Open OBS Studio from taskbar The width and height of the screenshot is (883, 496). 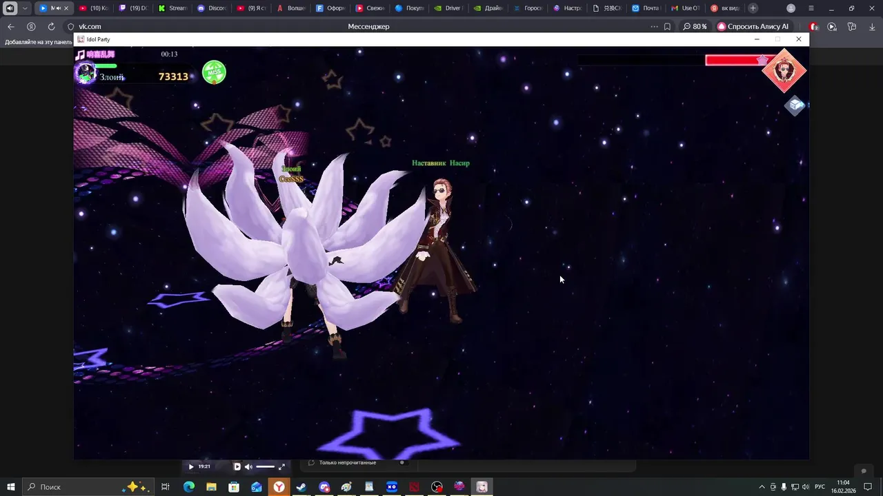(437, 487)
